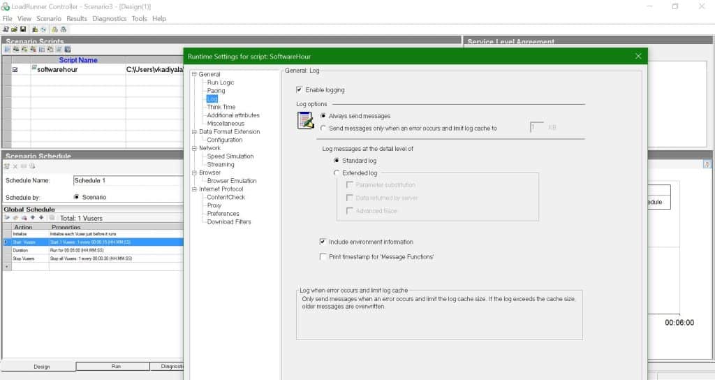Collapse the Data Format Extension node
The height and width of the screenshot is (380, 715).
(194, 131)
